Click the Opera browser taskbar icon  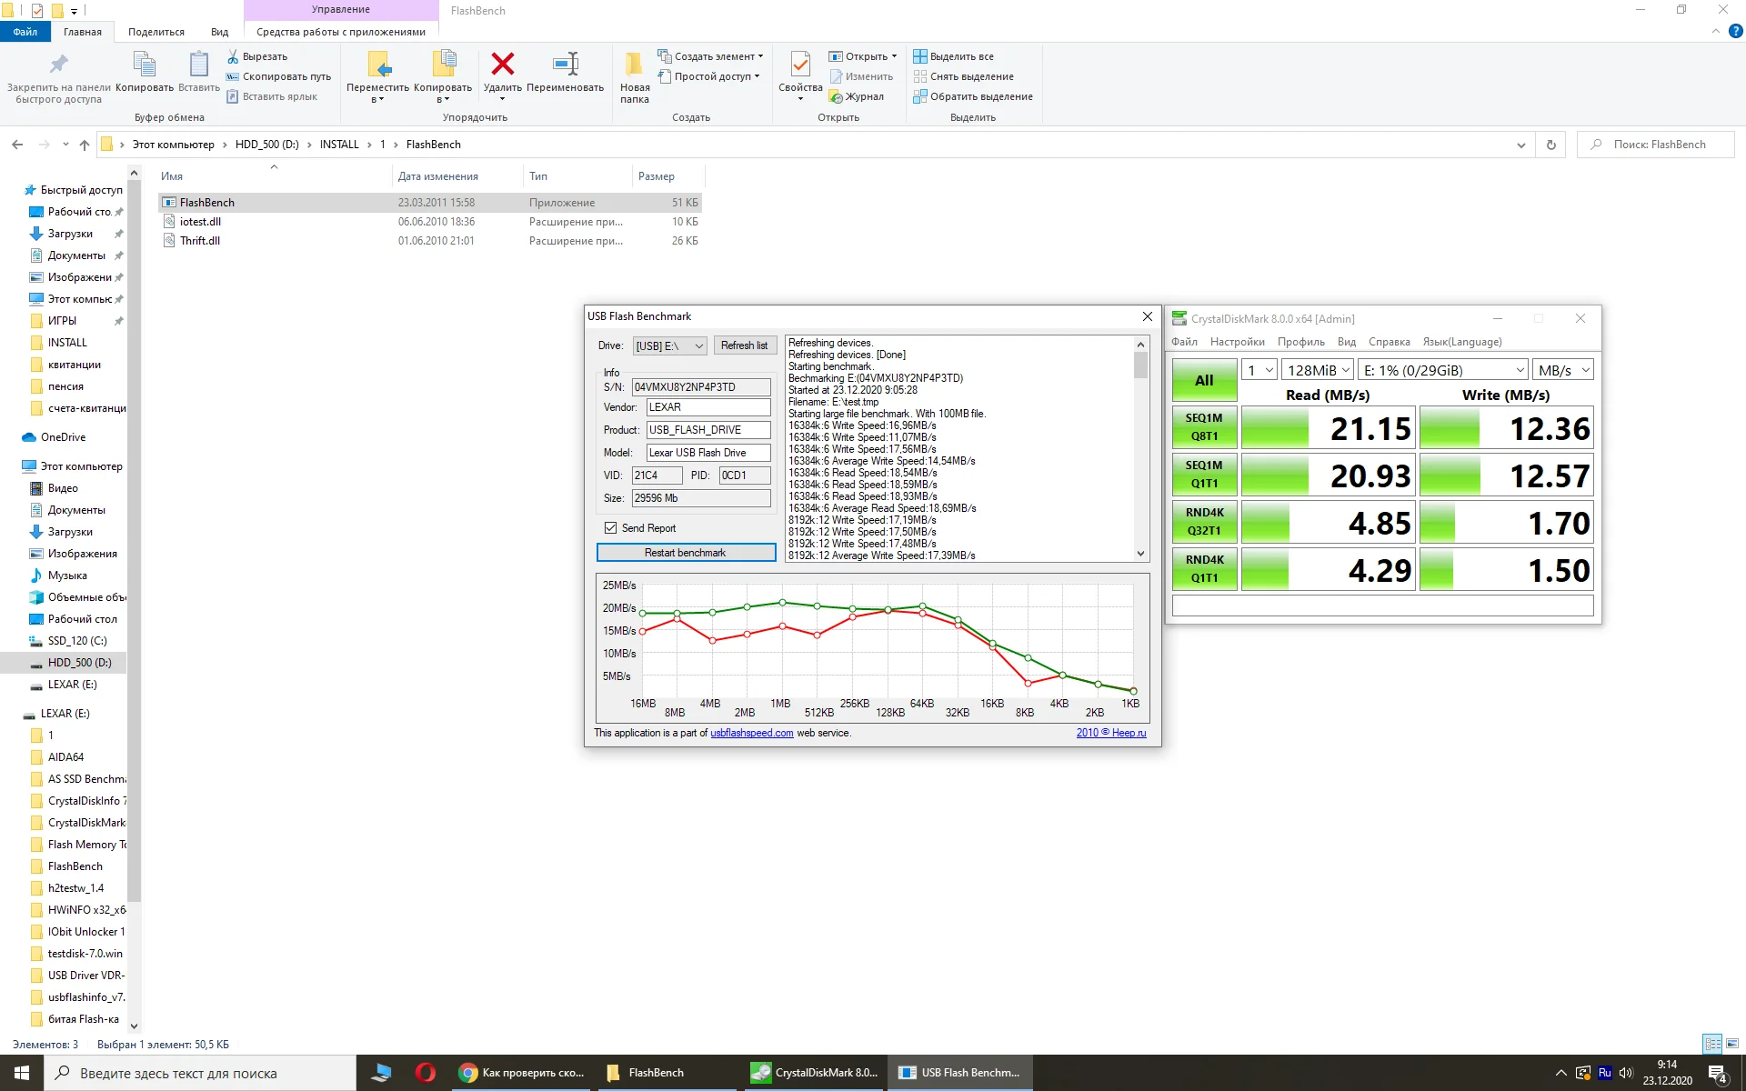(x=425, y=1073)
